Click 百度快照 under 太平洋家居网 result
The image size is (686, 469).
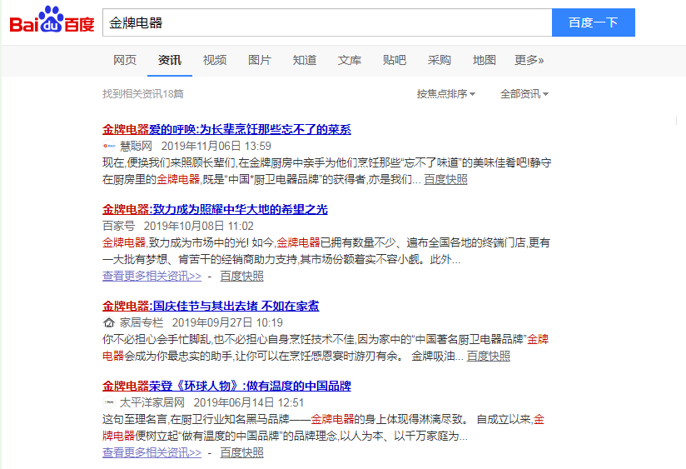[x=241, y=452]
